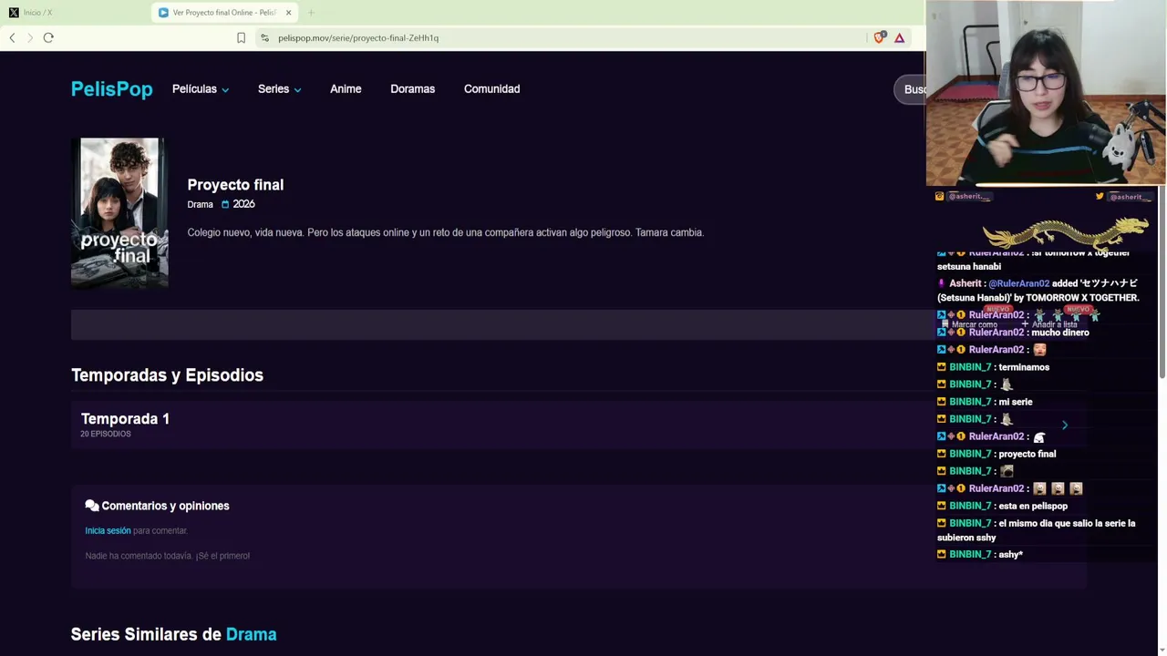The image size is (1167, 656).
Task: Open the Doramas section
Action: (412, 89)
